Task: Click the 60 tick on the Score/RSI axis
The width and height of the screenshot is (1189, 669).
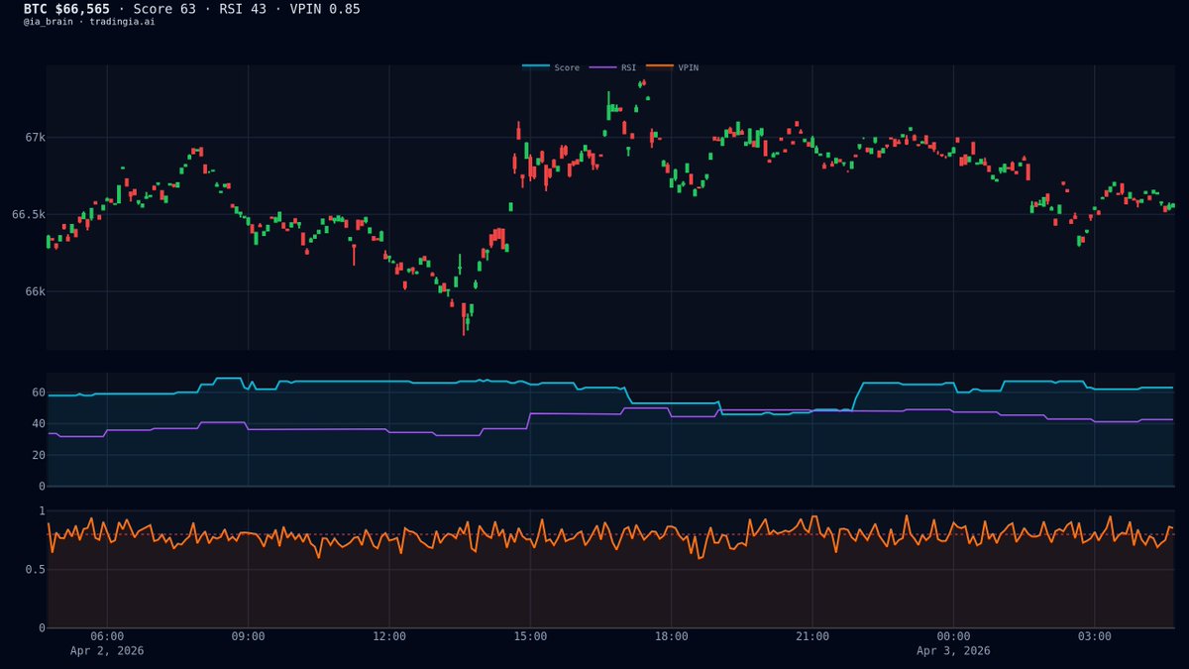Action: click(x=39, y=392)
